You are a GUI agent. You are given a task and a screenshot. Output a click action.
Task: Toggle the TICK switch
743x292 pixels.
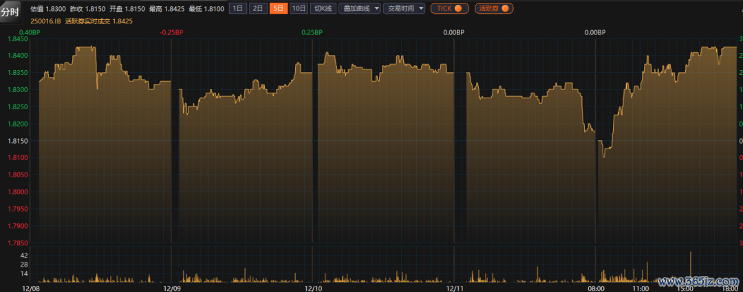pos(450,8)
